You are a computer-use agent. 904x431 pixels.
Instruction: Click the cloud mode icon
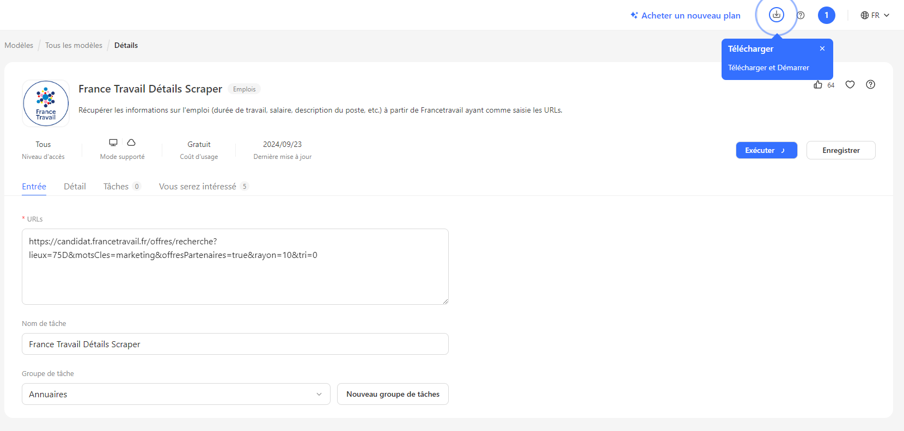131,143
